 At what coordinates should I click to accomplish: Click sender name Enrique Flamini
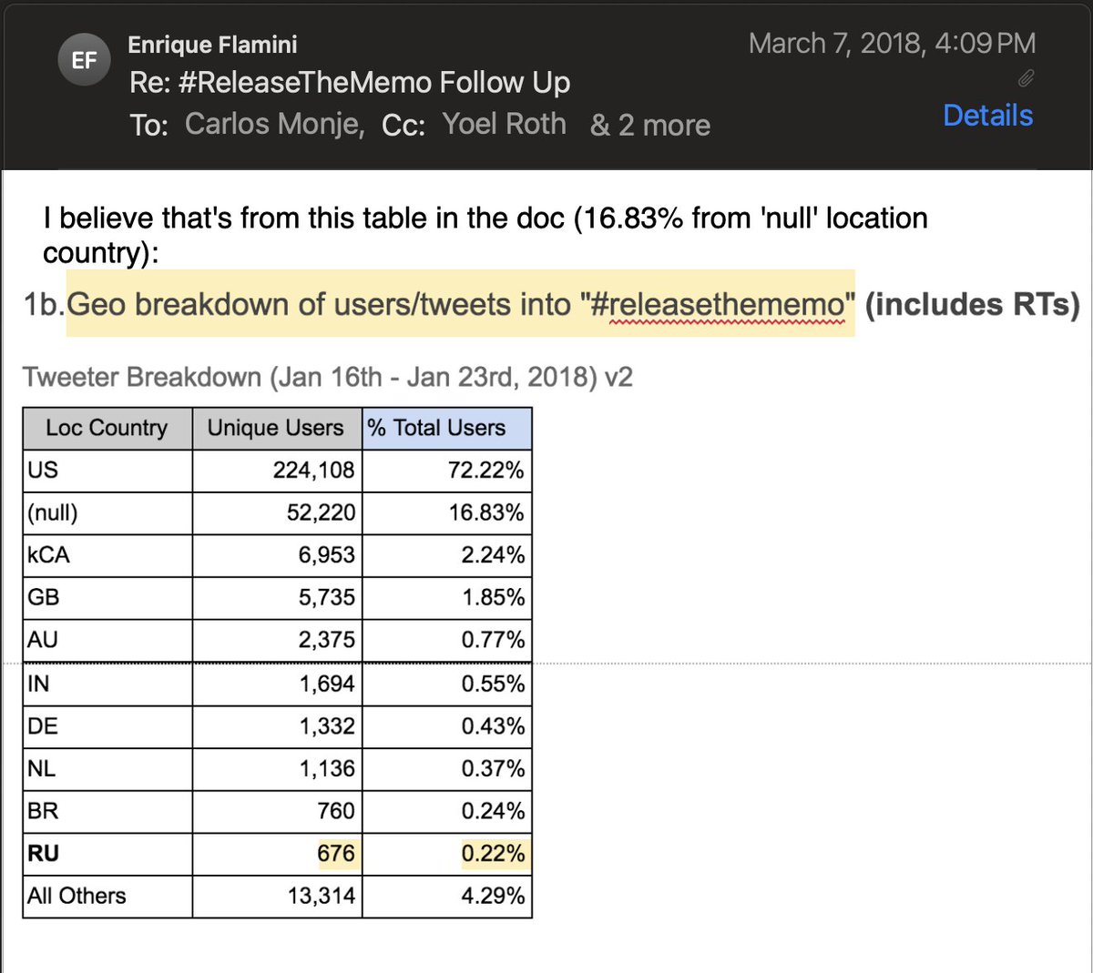(212, 45)
